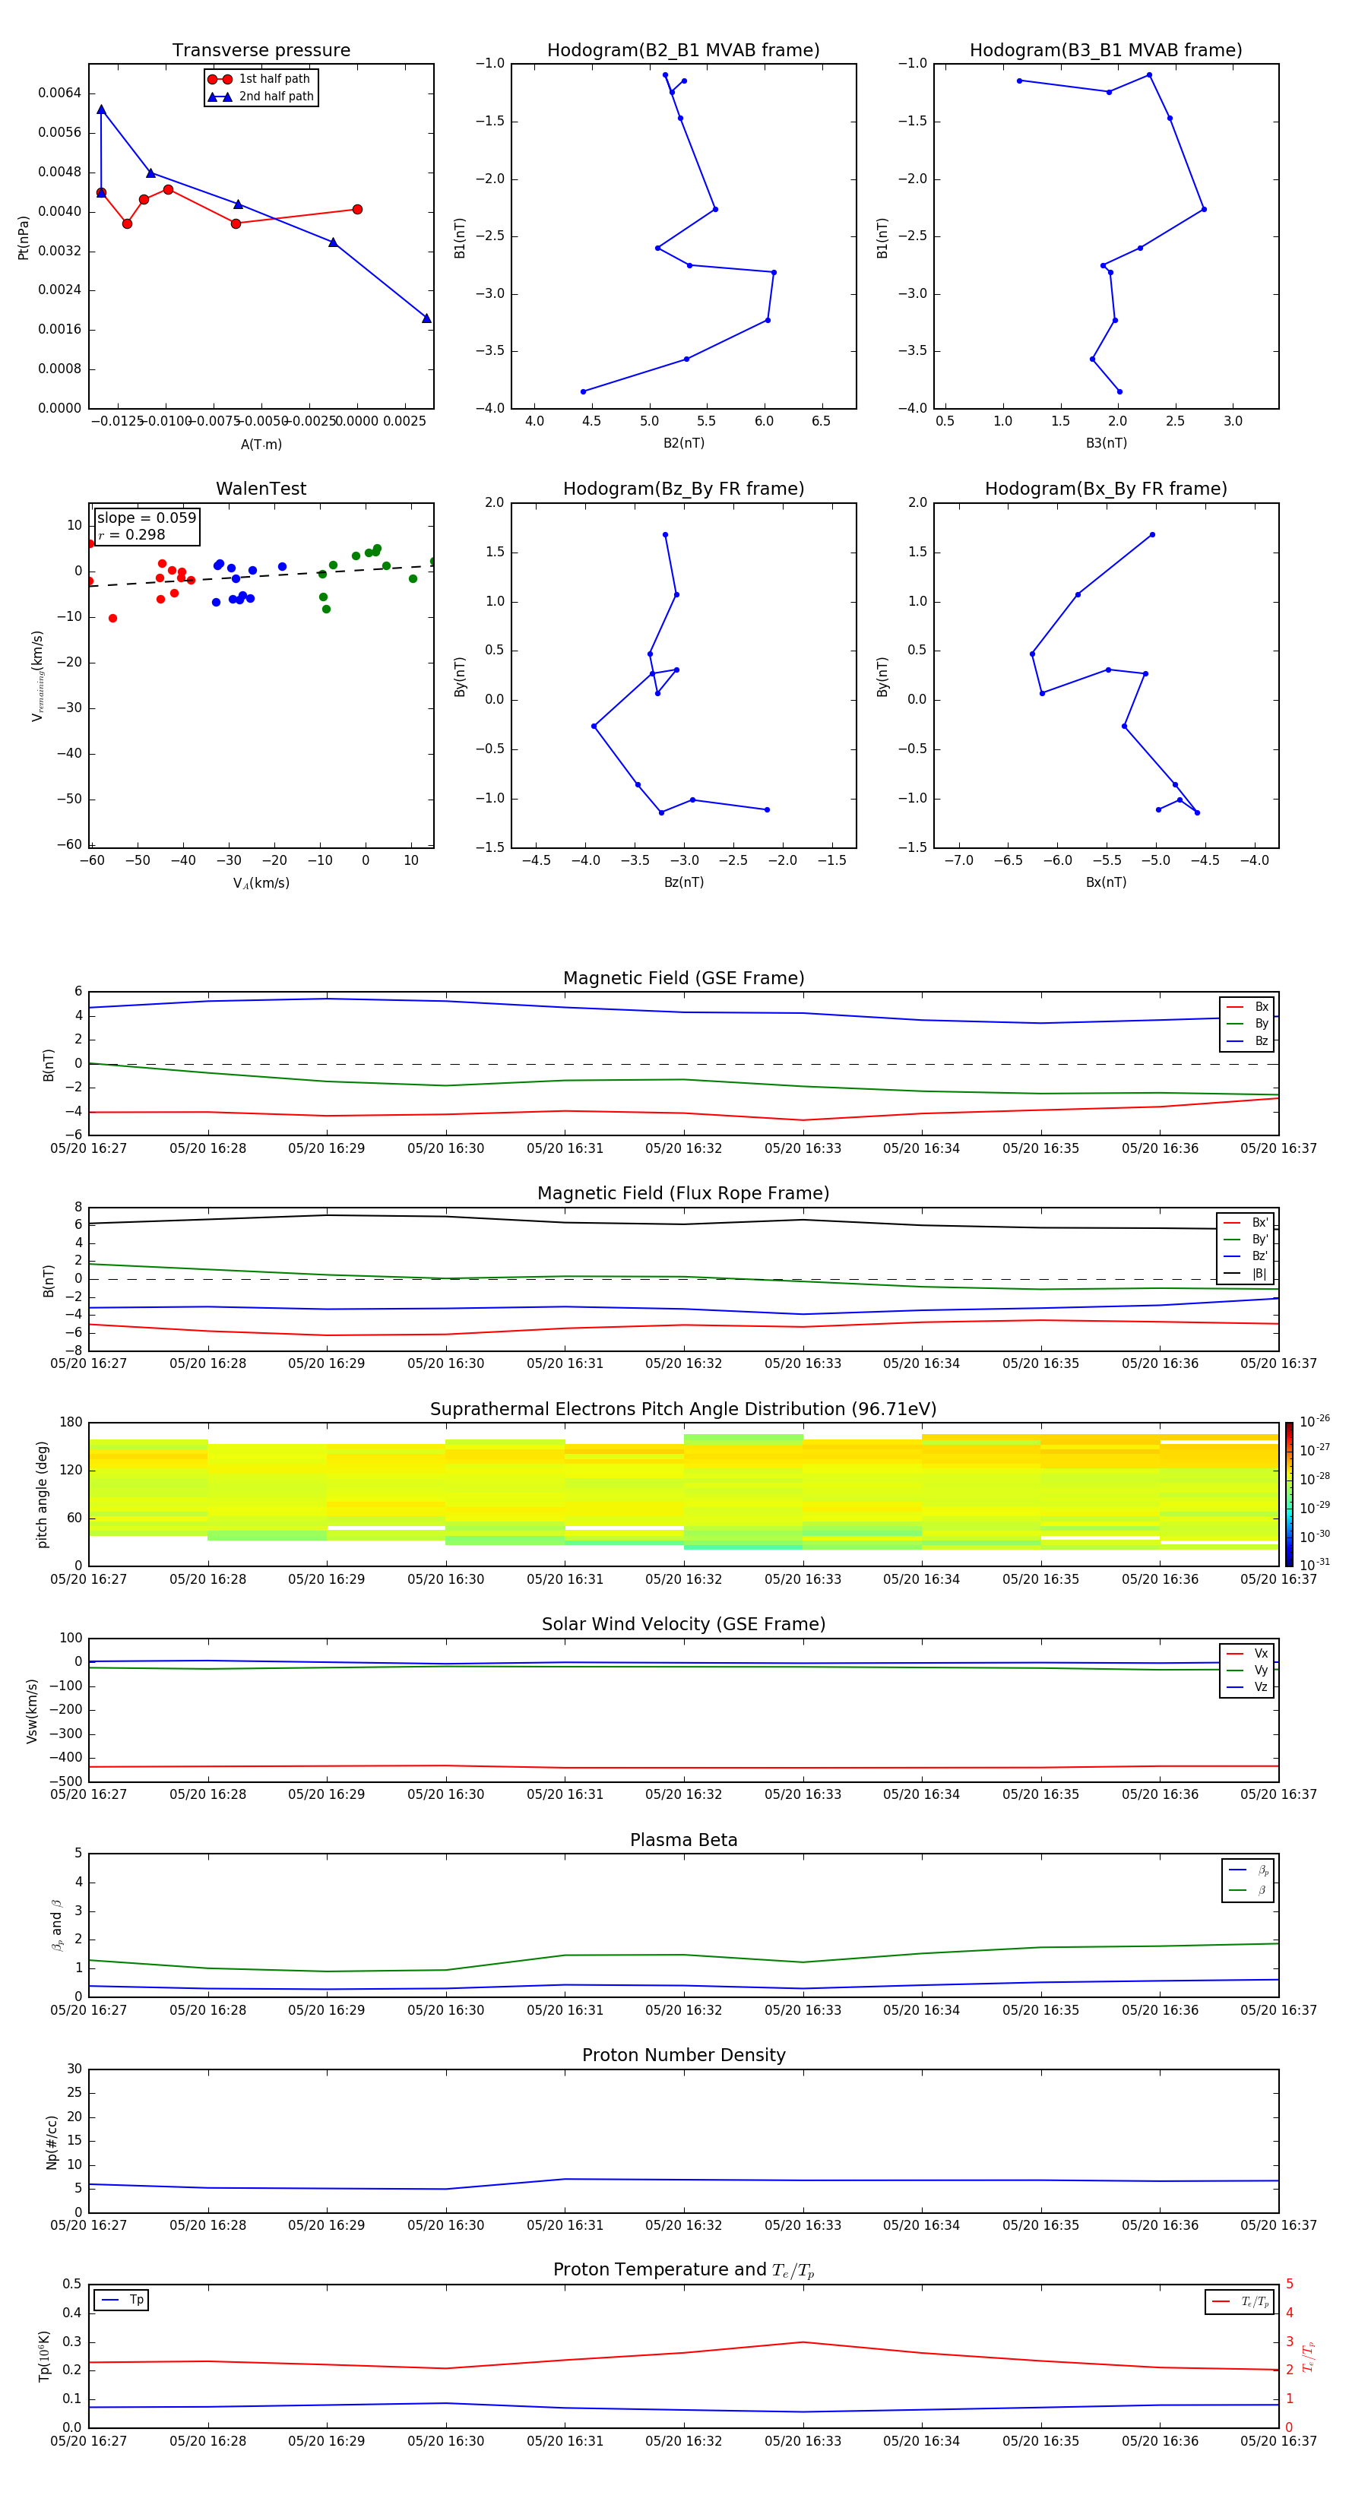This screenshot has height=2508, width=1368.
Task: Click the lowest blue triangle in Transverse pressure plot
Action: tap(426, 318)
